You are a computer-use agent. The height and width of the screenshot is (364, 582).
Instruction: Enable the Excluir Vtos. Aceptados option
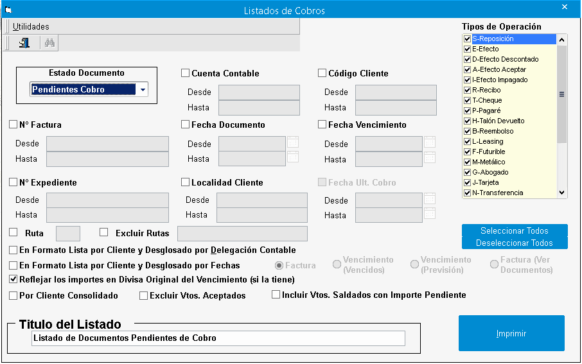coord(144,296)
